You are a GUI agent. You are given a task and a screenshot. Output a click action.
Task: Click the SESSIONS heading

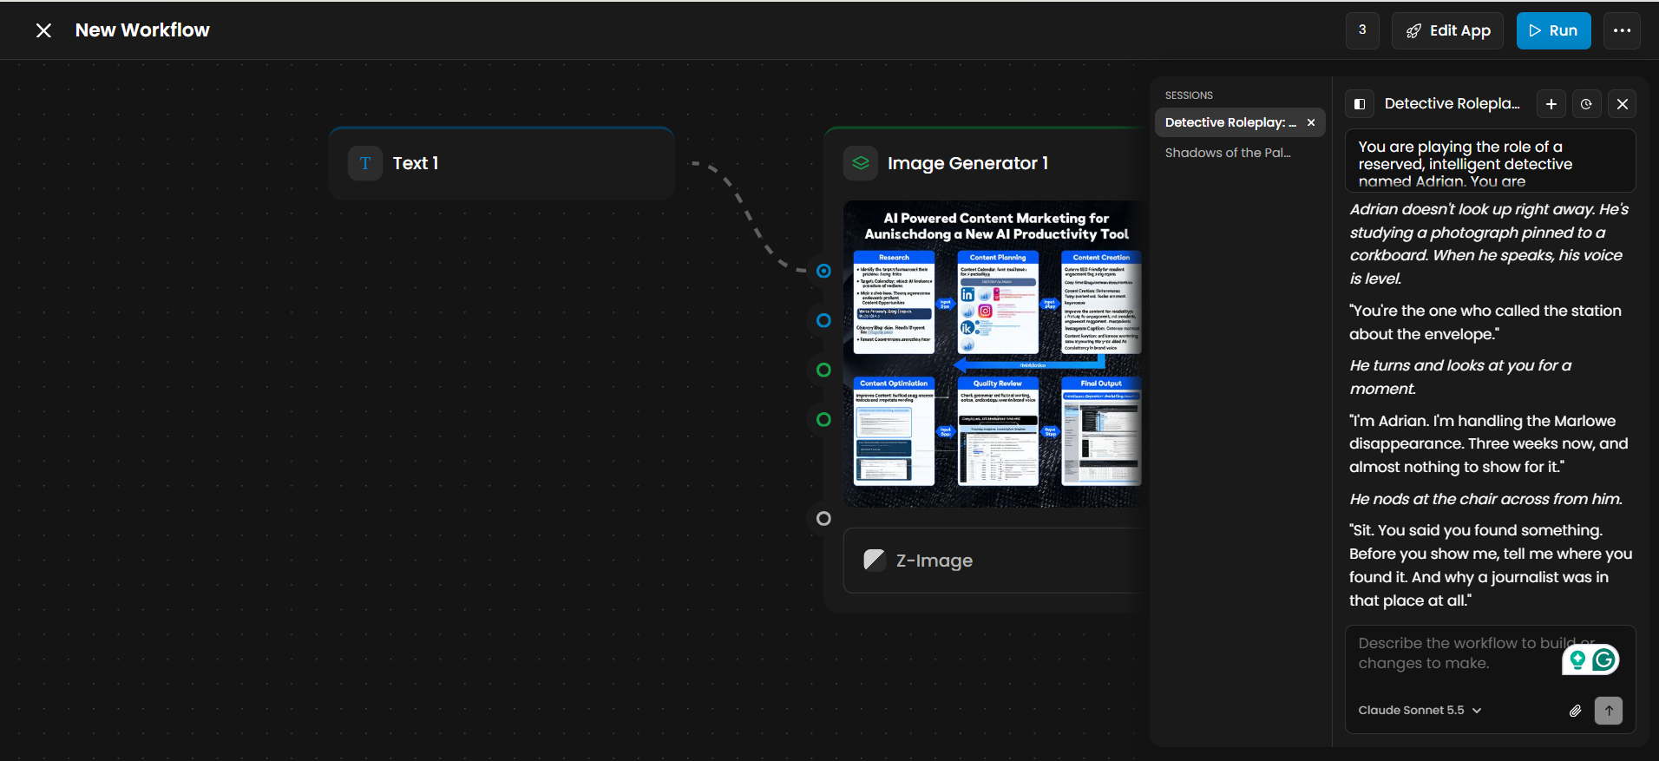click(1189, 95)
